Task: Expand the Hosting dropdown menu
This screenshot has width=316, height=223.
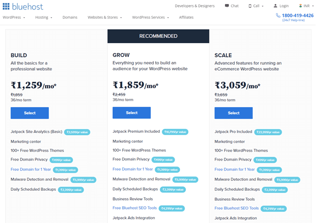Action: point(44,17)
